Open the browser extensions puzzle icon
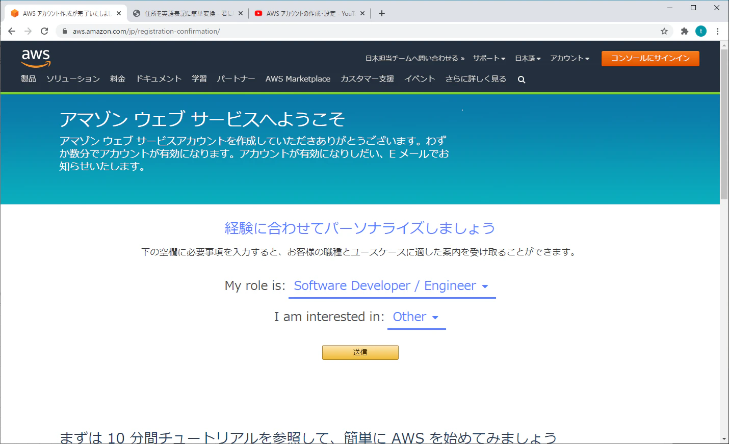Viewport: 729px width, 444px height. click(685, 31)
